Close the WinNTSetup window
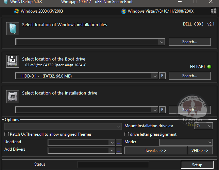 [x=211, y=2]
